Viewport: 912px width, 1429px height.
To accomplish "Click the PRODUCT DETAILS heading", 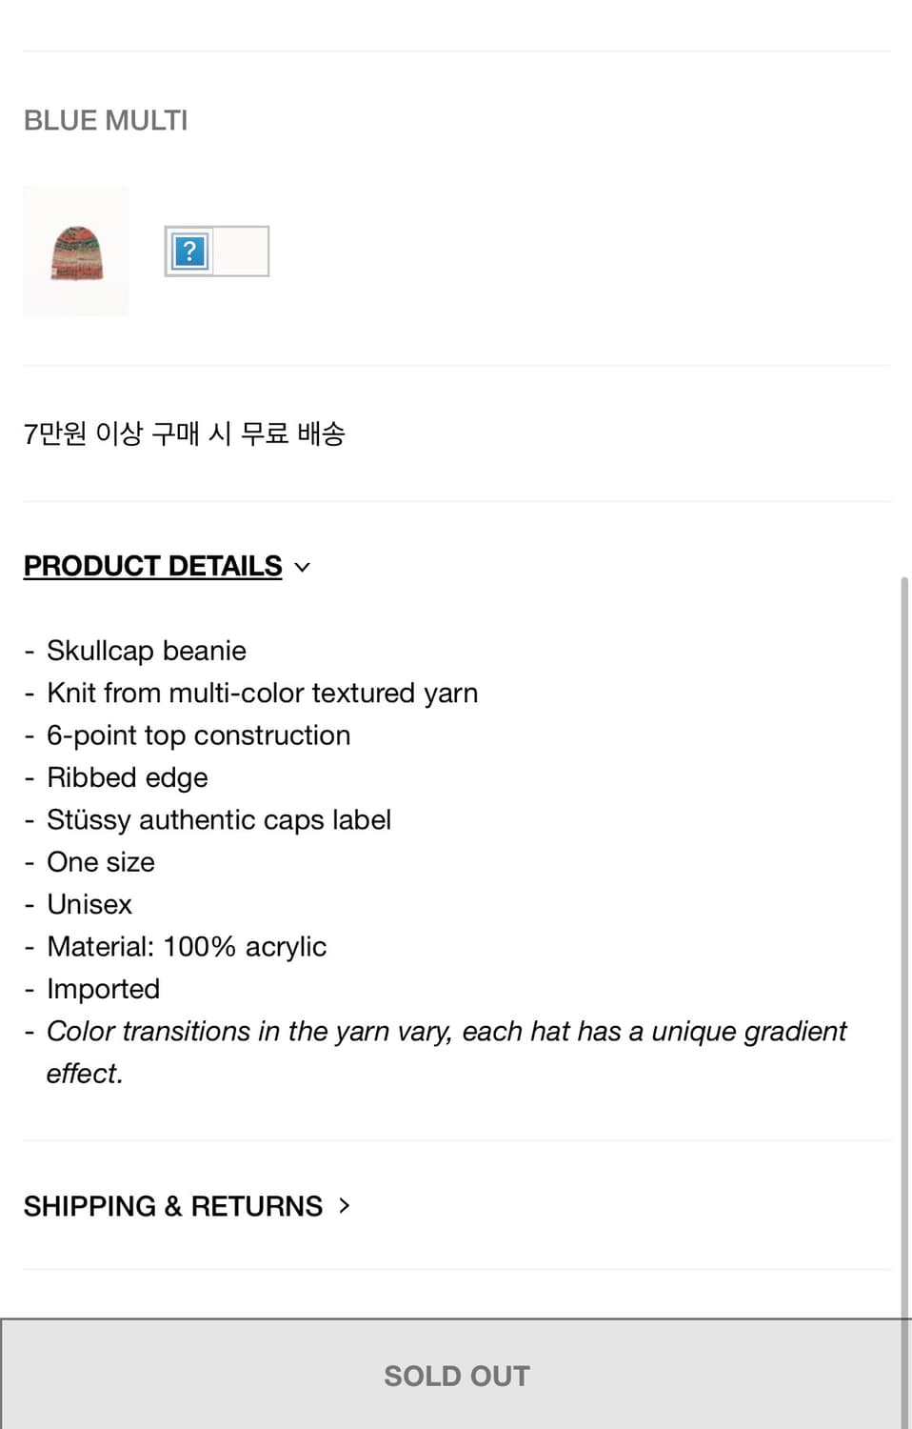I will coord(152,565).
